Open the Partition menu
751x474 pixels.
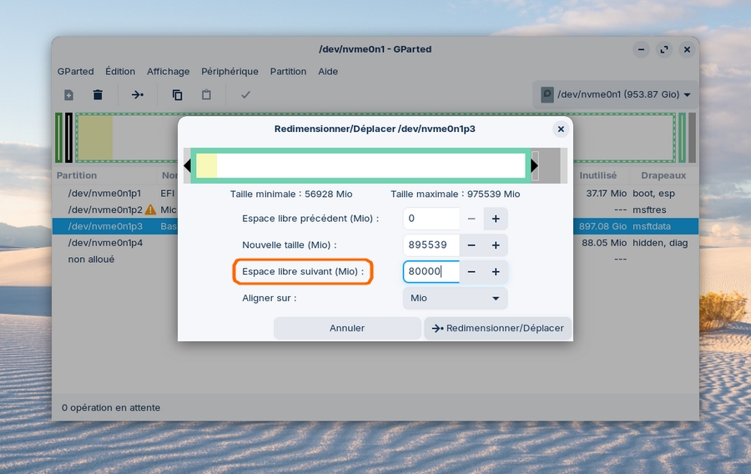(x=288, y=72)
